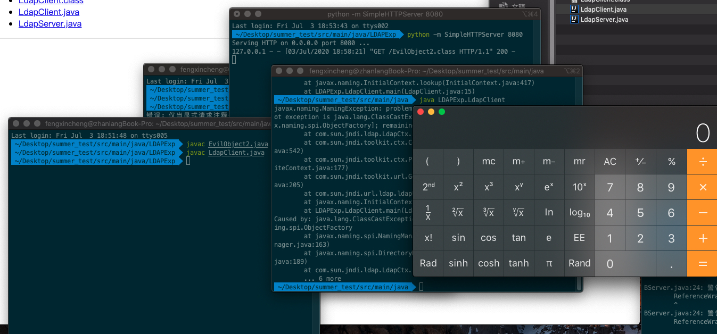The height and width of the screenshot is (334, 717).
Task: Click the python SimpleHTTPServer terminal title bar
Action: [384, 14]
